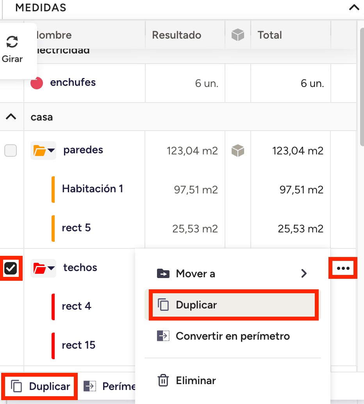Click the red color dot for enchufes
The image size is (364, 404).
pyautogui.click(x=37, y=83)
